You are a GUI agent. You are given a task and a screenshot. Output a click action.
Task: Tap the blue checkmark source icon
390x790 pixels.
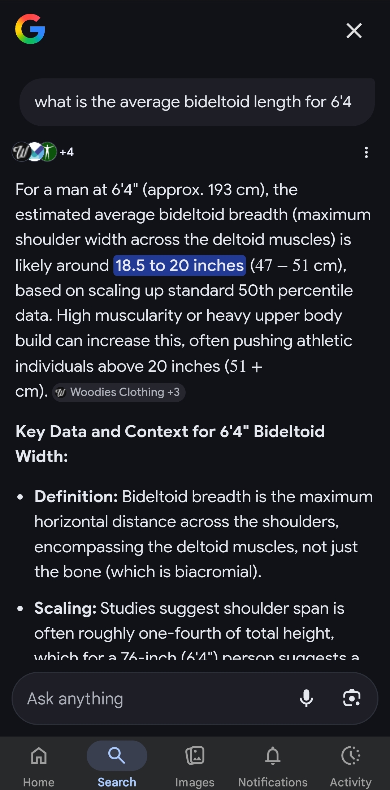point(35,152)
